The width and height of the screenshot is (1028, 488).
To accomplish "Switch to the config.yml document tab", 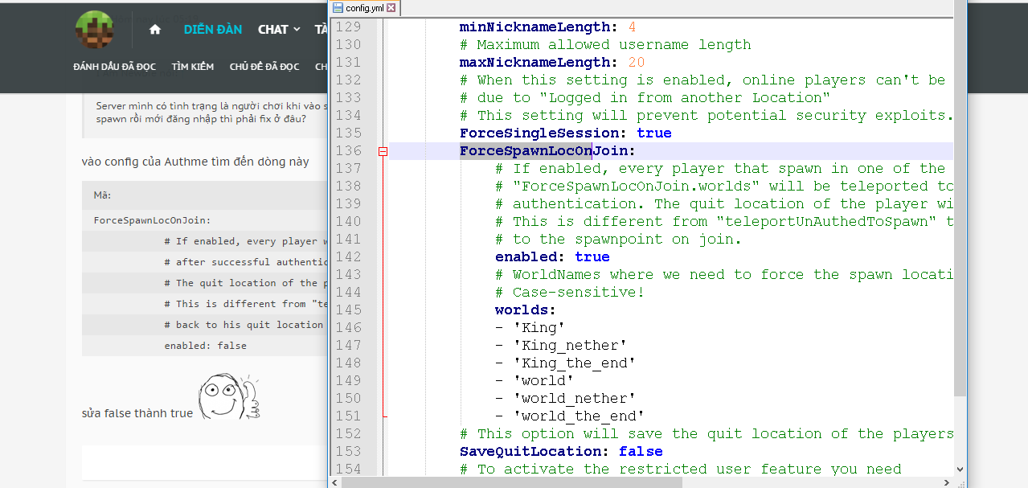I will pos(364,8).
